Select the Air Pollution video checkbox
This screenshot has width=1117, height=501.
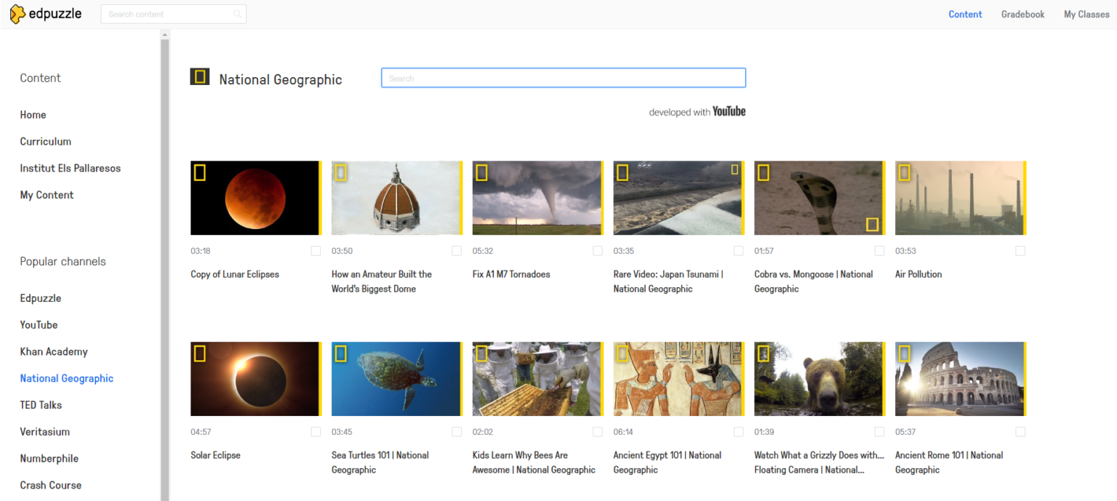click(x=1020, y=251)
